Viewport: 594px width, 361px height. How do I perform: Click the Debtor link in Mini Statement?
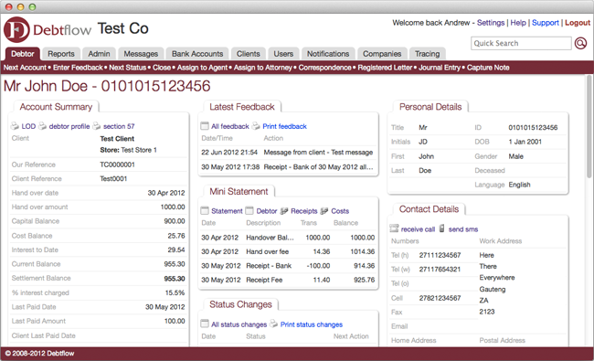(x=267, y=211)
